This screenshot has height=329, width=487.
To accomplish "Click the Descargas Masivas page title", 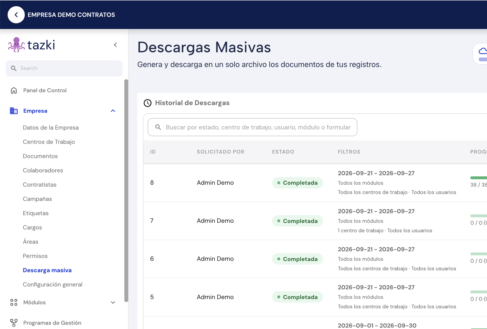I will [x=204, y=47].
